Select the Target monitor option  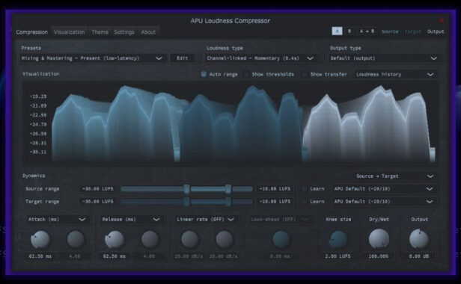(x=413, y=31)
